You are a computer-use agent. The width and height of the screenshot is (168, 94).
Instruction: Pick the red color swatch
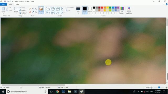click(102, 8)
